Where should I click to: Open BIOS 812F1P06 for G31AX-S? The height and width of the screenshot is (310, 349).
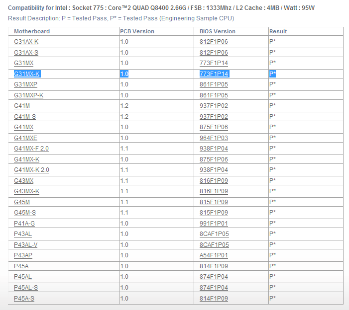214,53
